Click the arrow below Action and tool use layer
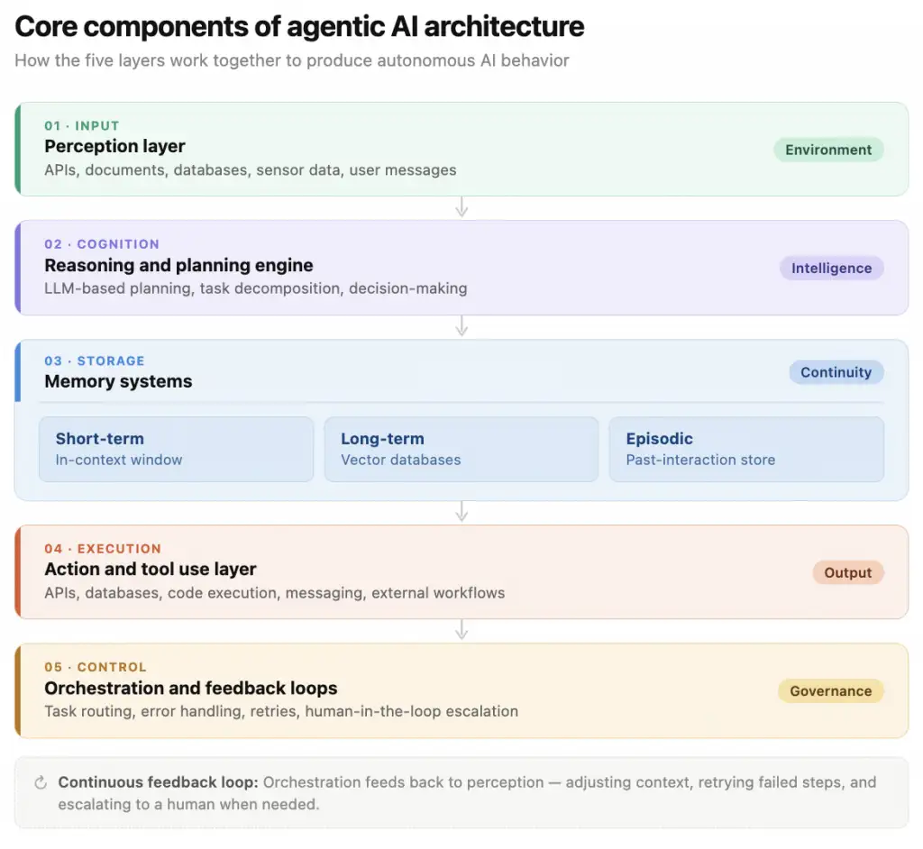 pos(462,629)
